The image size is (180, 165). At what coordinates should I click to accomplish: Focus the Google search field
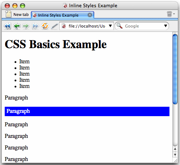pos(142,26)
